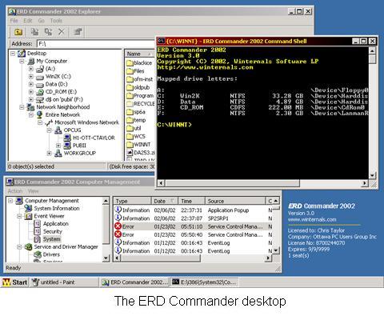Expand the WORKGROUP node
Viewport: 384px width, 316px height.
pos(49,154)
